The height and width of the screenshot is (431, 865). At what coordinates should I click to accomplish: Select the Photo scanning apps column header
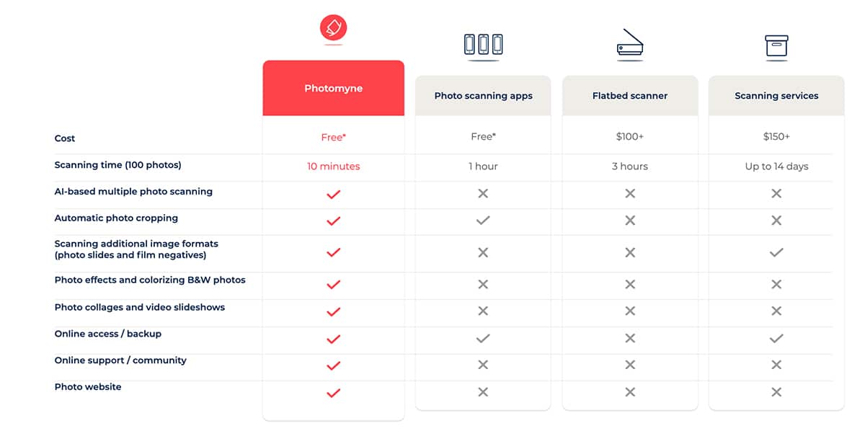tap(483, 95)
